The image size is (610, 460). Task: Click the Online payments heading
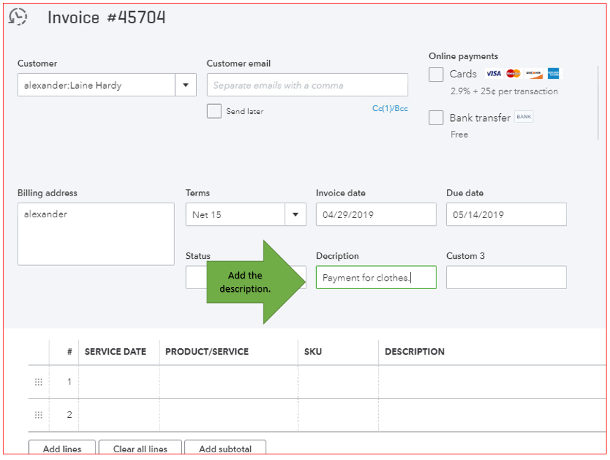[x=463, y=56]
